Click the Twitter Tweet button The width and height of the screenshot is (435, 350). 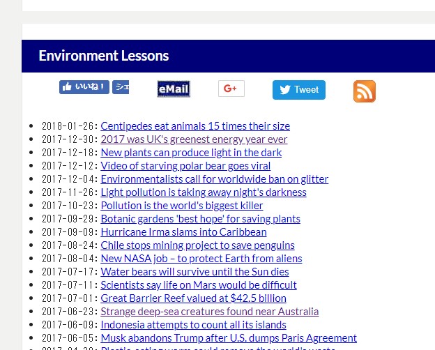(x=299, y=90)
